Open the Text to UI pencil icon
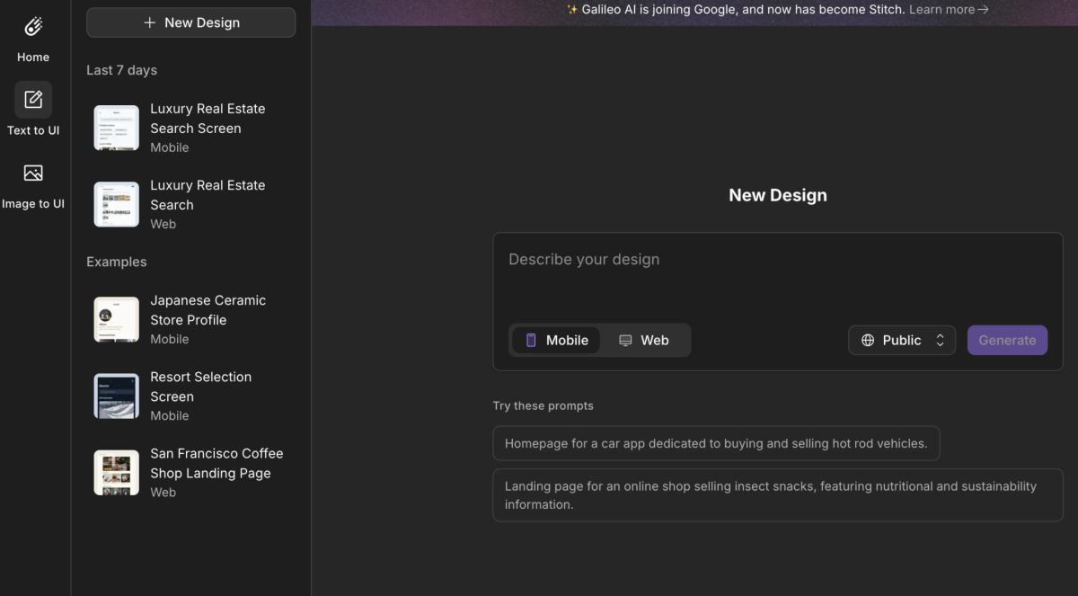 33,100
